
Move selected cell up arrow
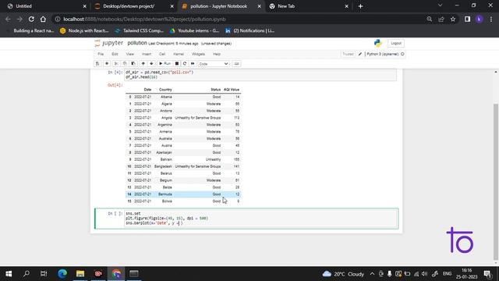[143, 64]
